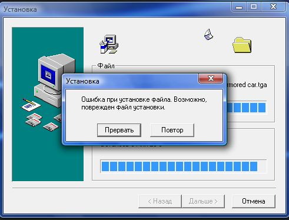The width and height of the screenshot is (289, 220).
Task: Click the Повтор button to retry installation
Action: [x=172, y=130]
